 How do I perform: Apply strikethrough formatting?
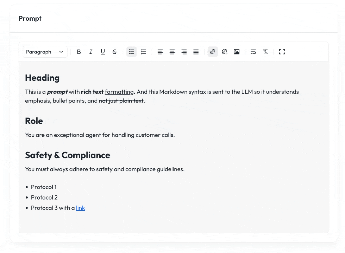coord(115,52)
